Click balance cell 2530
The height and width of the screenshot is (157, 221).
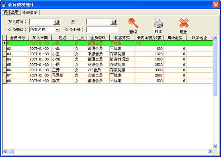(149, 64)
